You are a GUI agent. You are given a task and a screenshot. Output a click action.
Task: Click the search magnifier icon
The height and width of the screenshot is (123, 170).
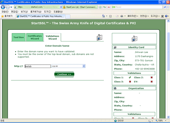pyautogui.click(x=165, y=7)
